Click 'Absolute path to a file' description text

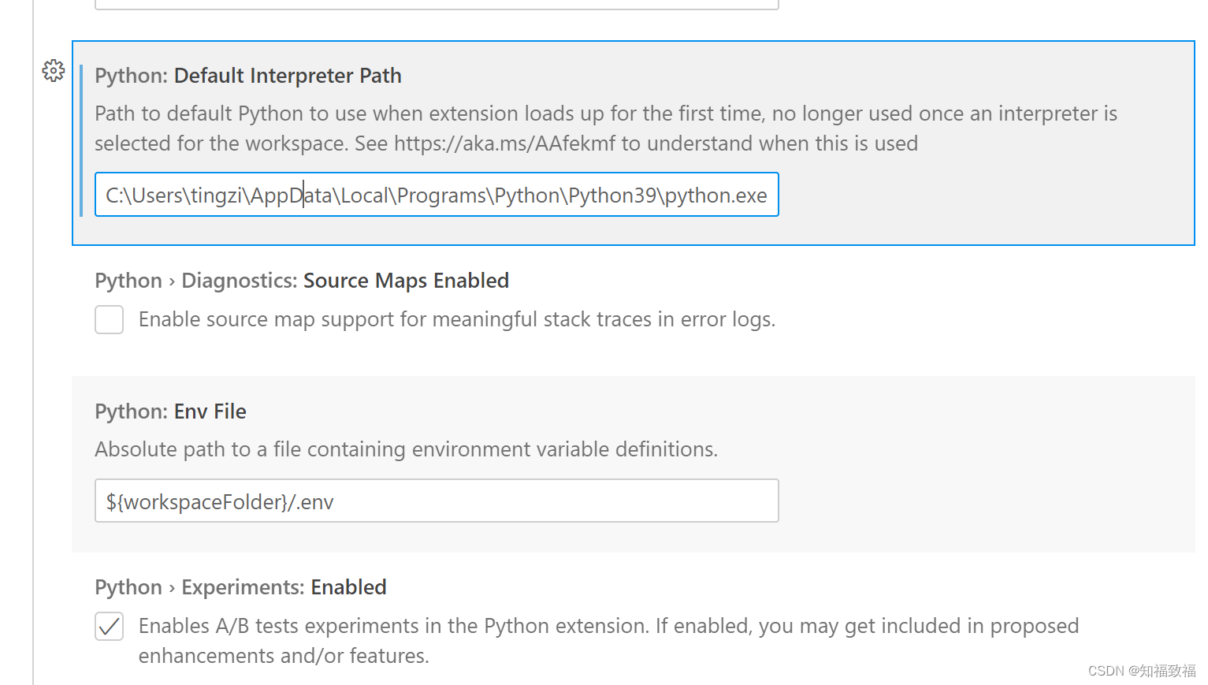tap(407, 449)
